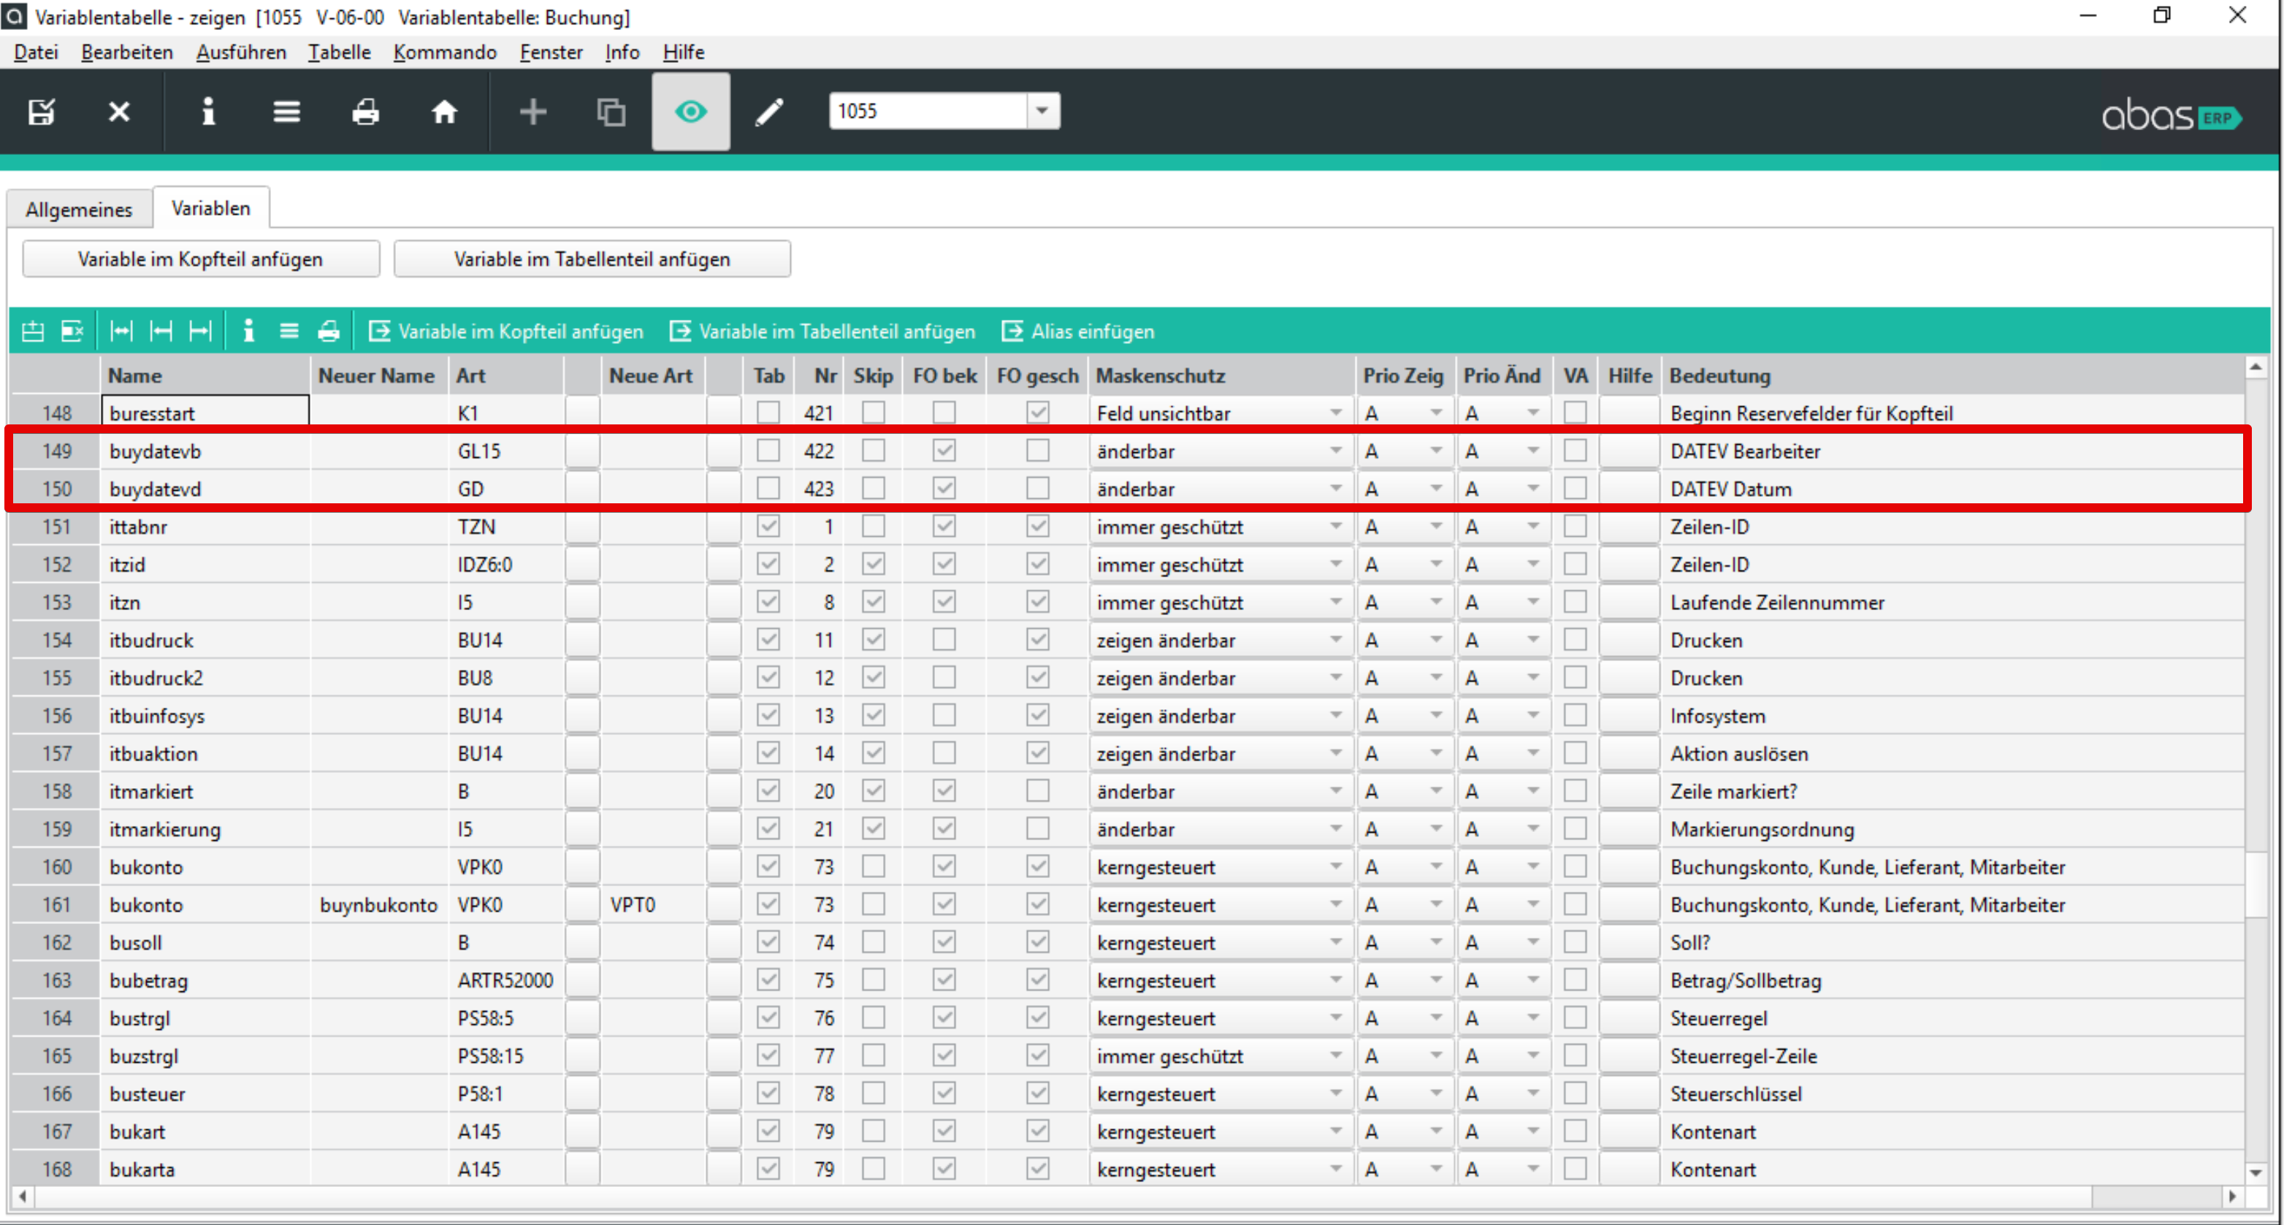This screenshot has height=1225, width=2284.
Task: Click the printer icon in table toolbar
Action: (328, 332)
